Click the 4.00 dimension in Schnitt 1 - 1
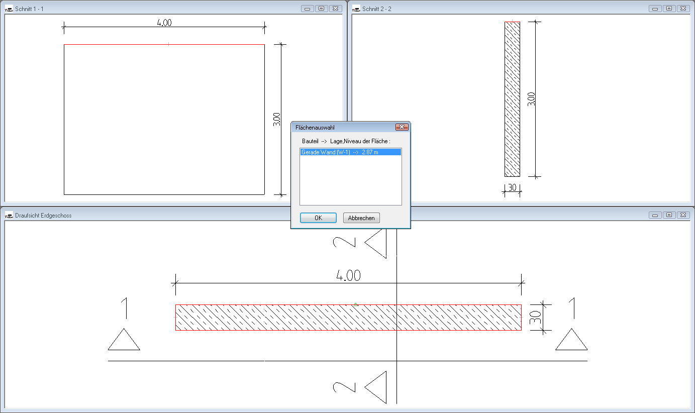The width and height of the screenshot is (695, 413). (x=164, y=23)
